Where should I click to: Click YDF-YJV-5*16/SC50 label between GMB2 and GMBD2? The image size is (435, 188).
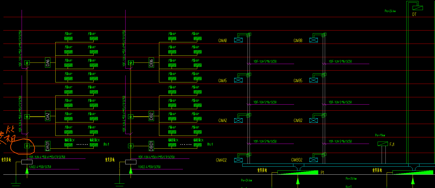(x=340, y=142)
